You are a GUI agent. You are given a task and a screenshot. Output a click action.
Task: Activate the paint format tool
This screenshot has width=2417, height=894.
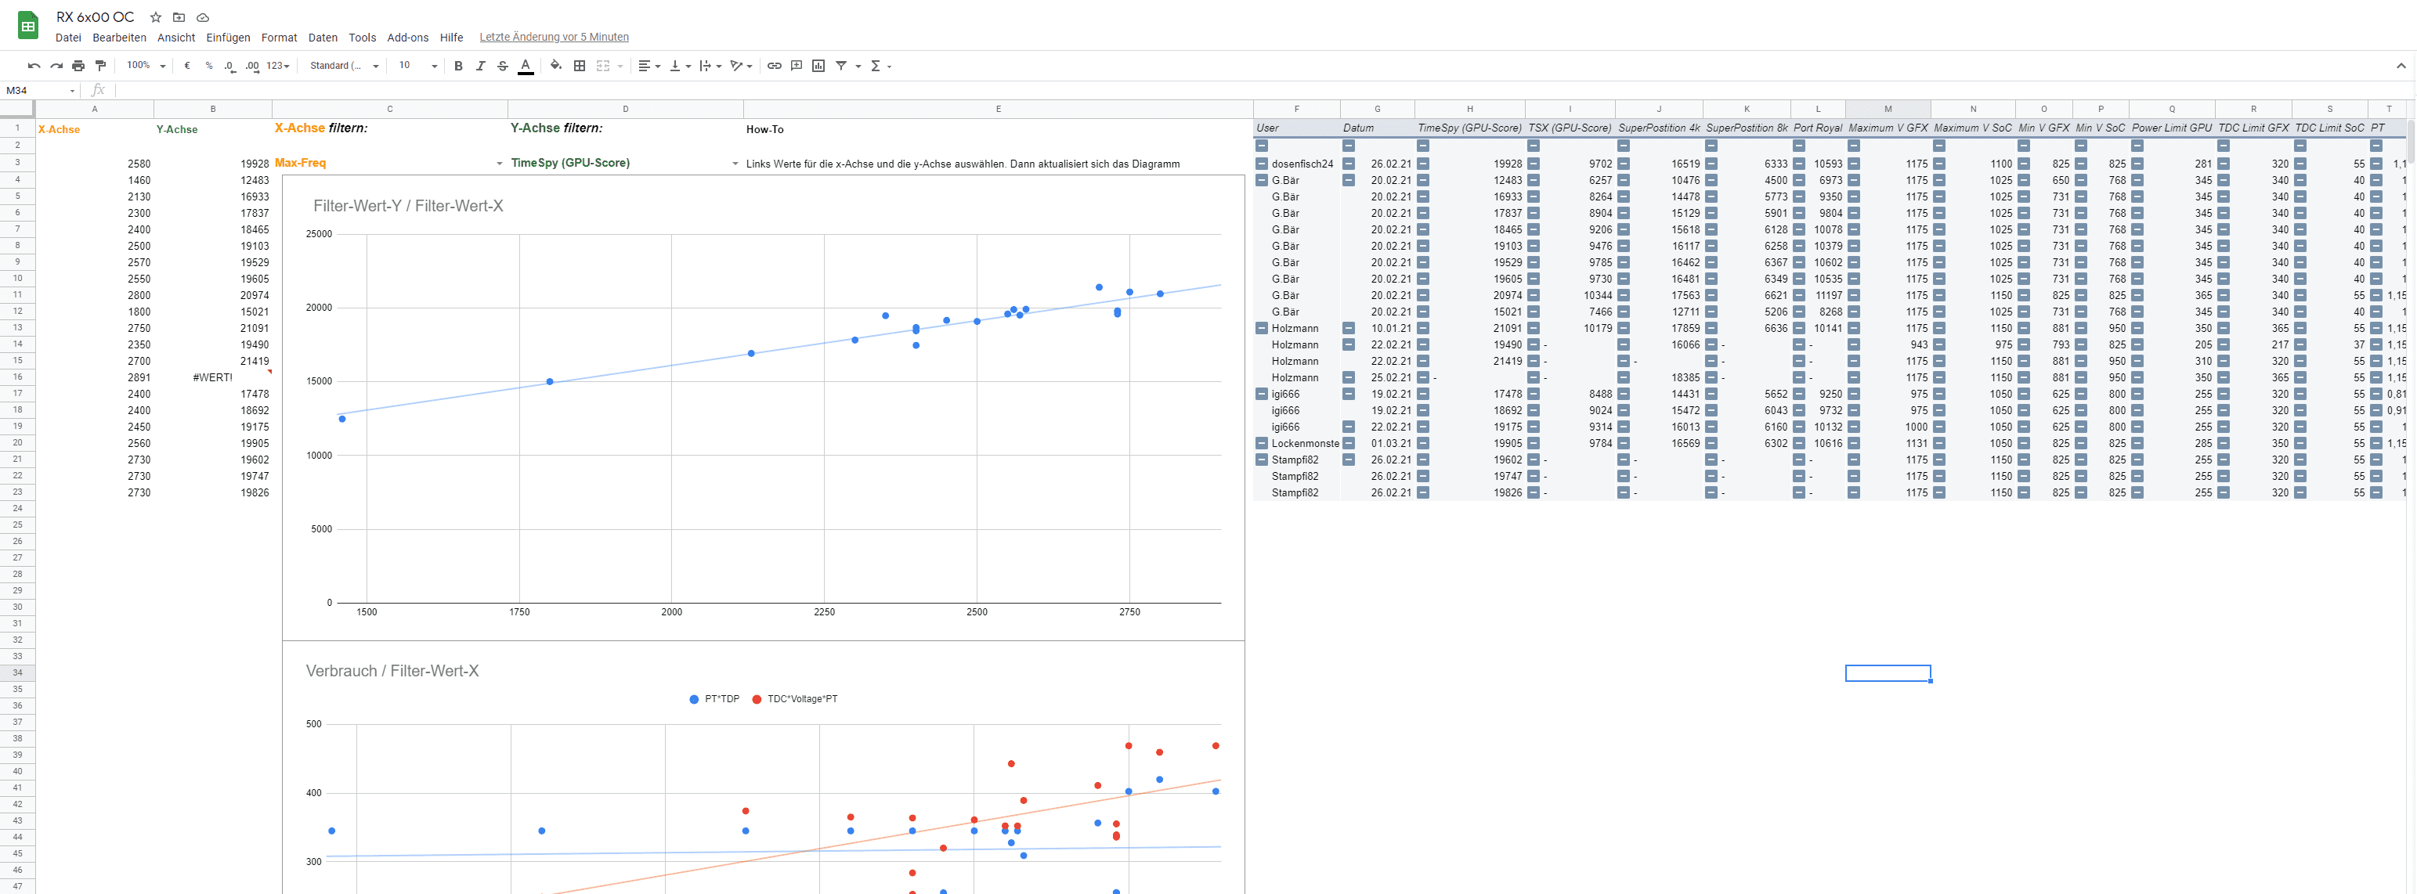tap(101, 66)
